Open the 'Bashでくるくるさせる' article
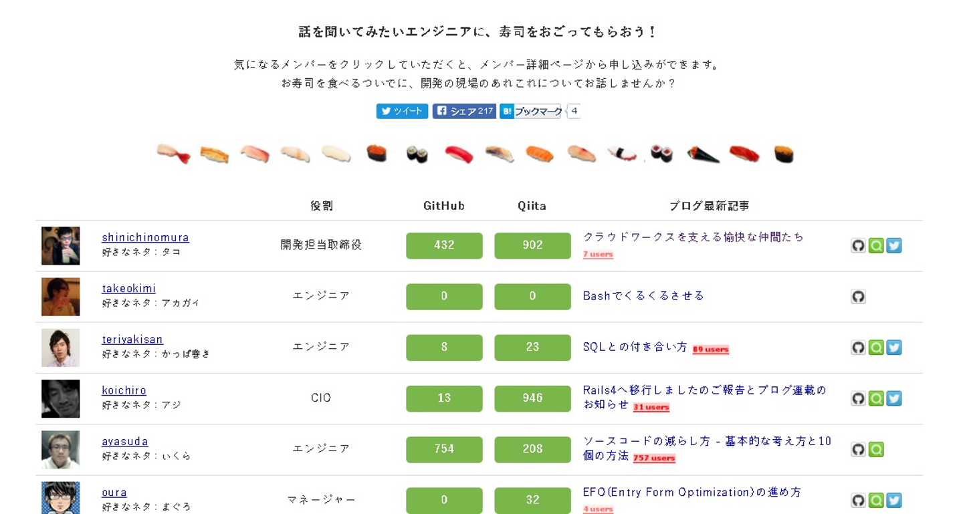 pyautogui.click(x=643, y=295)
